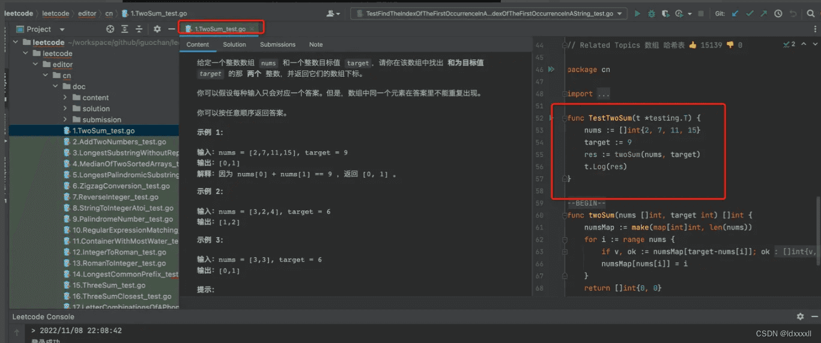
Task: Collapse the root leetcode project folder
Action: click(x=16, y=43)
